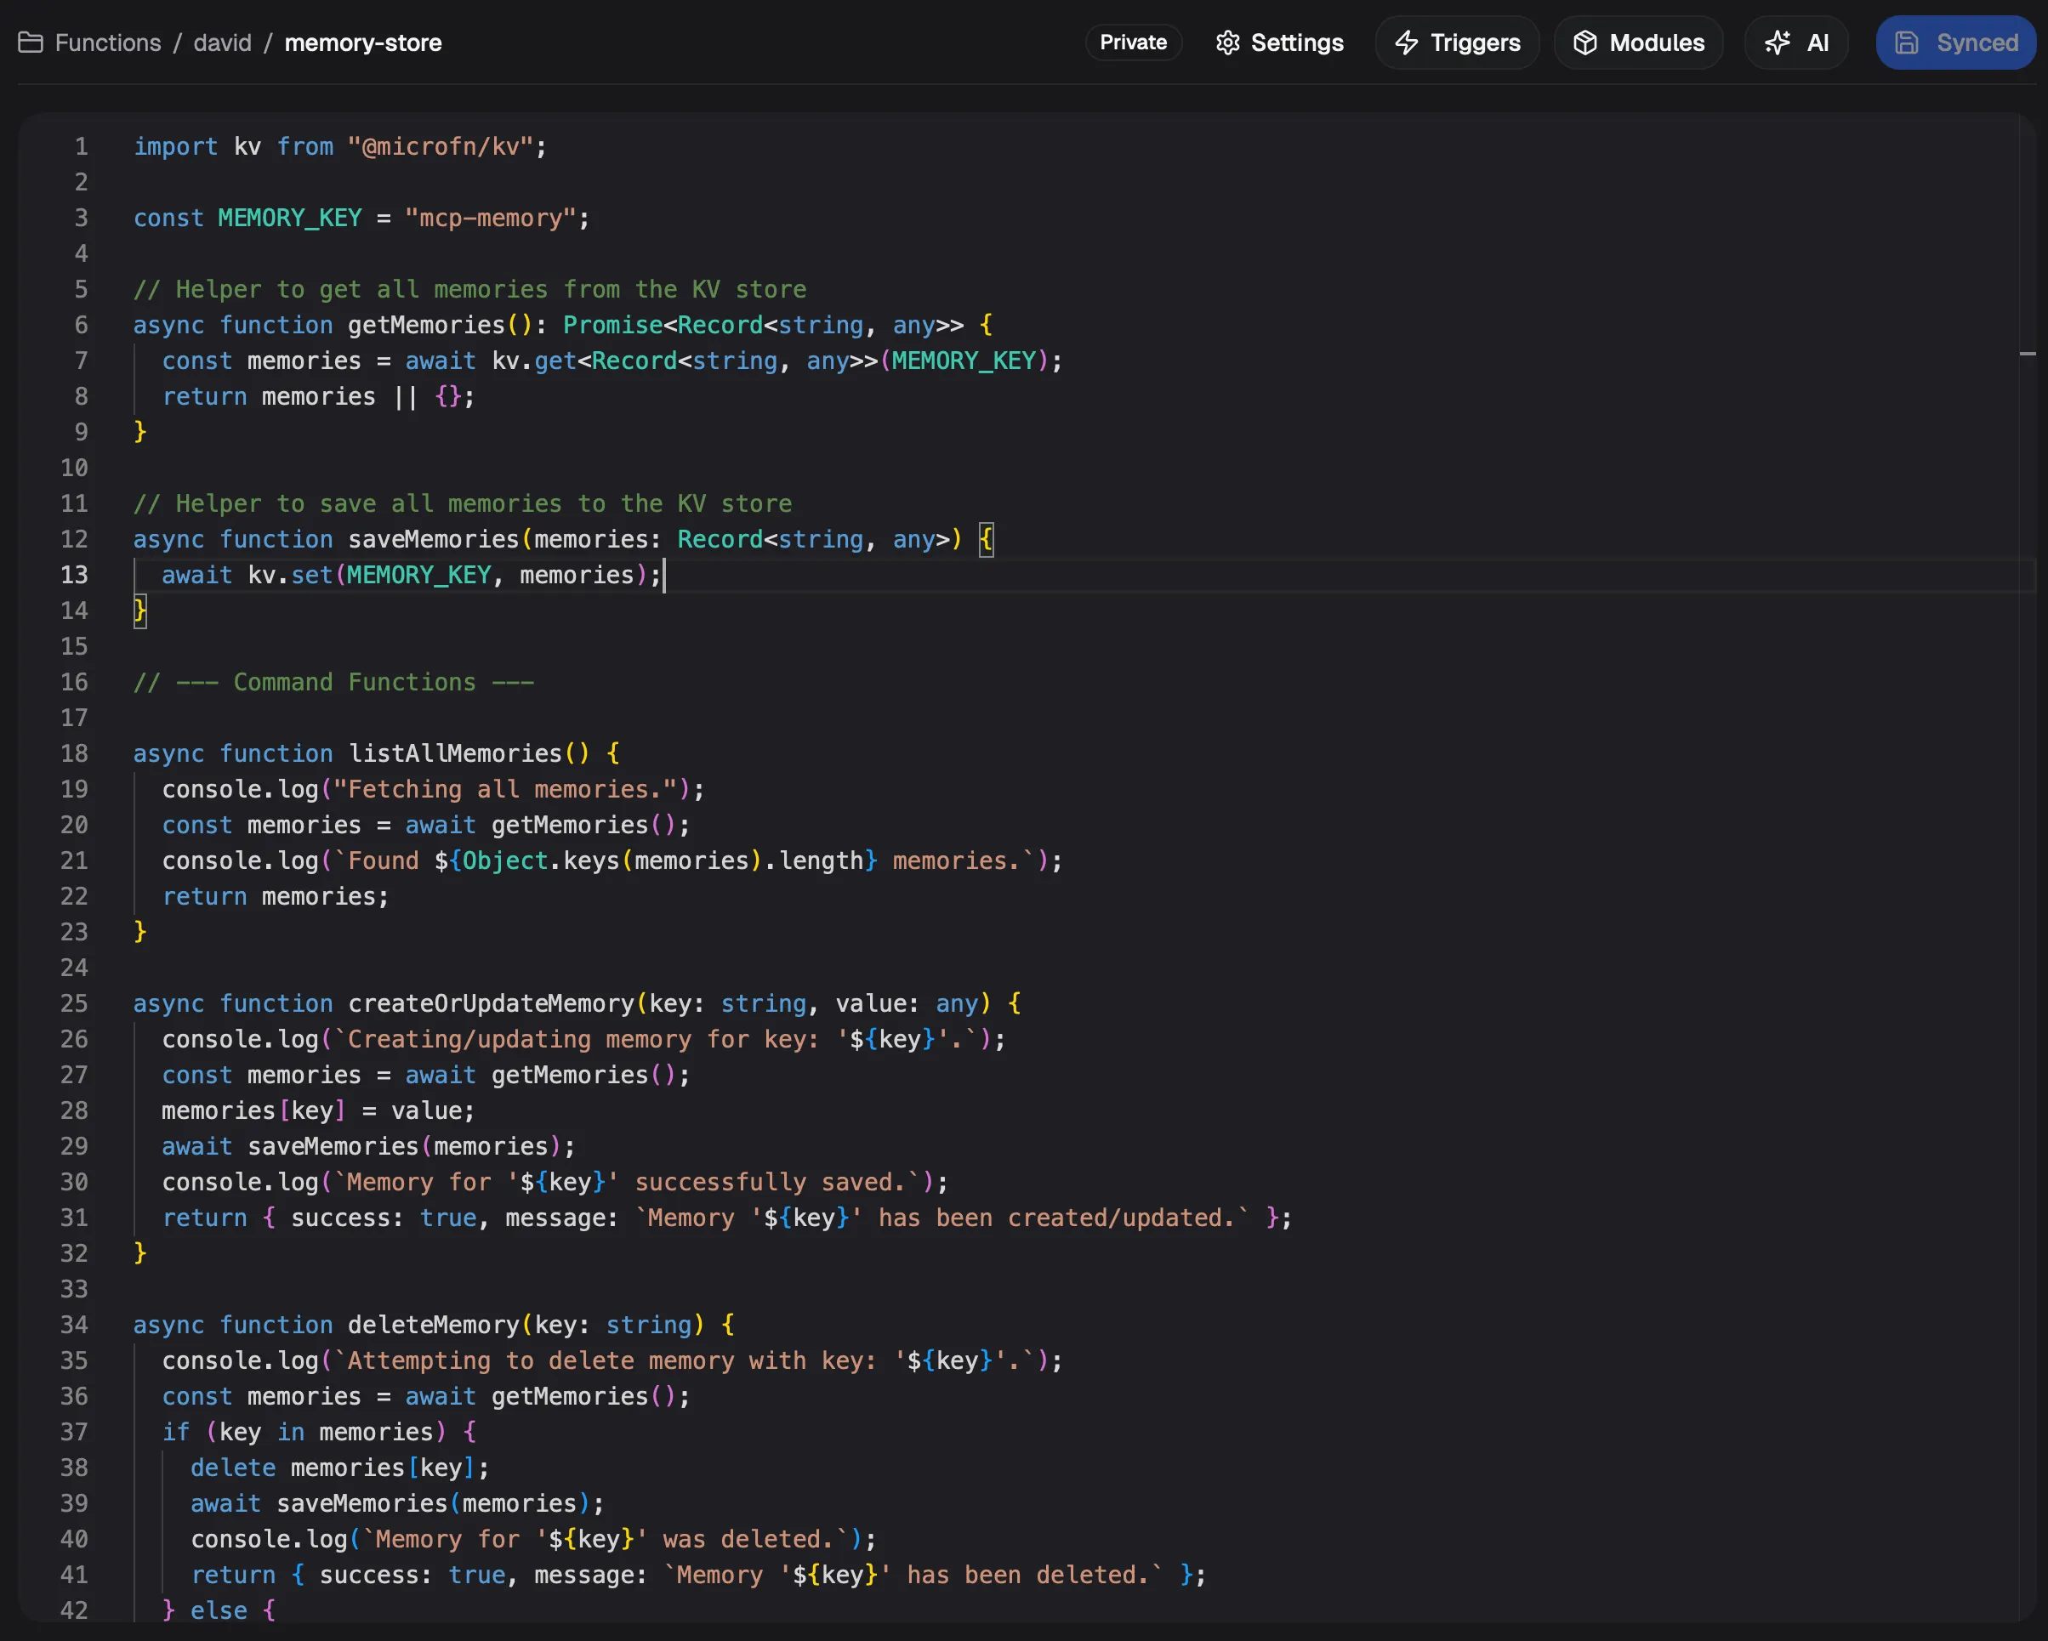2048x1641 pixels.
Task: Launch the AI assistant button
Action: (x=1796, y=43)
